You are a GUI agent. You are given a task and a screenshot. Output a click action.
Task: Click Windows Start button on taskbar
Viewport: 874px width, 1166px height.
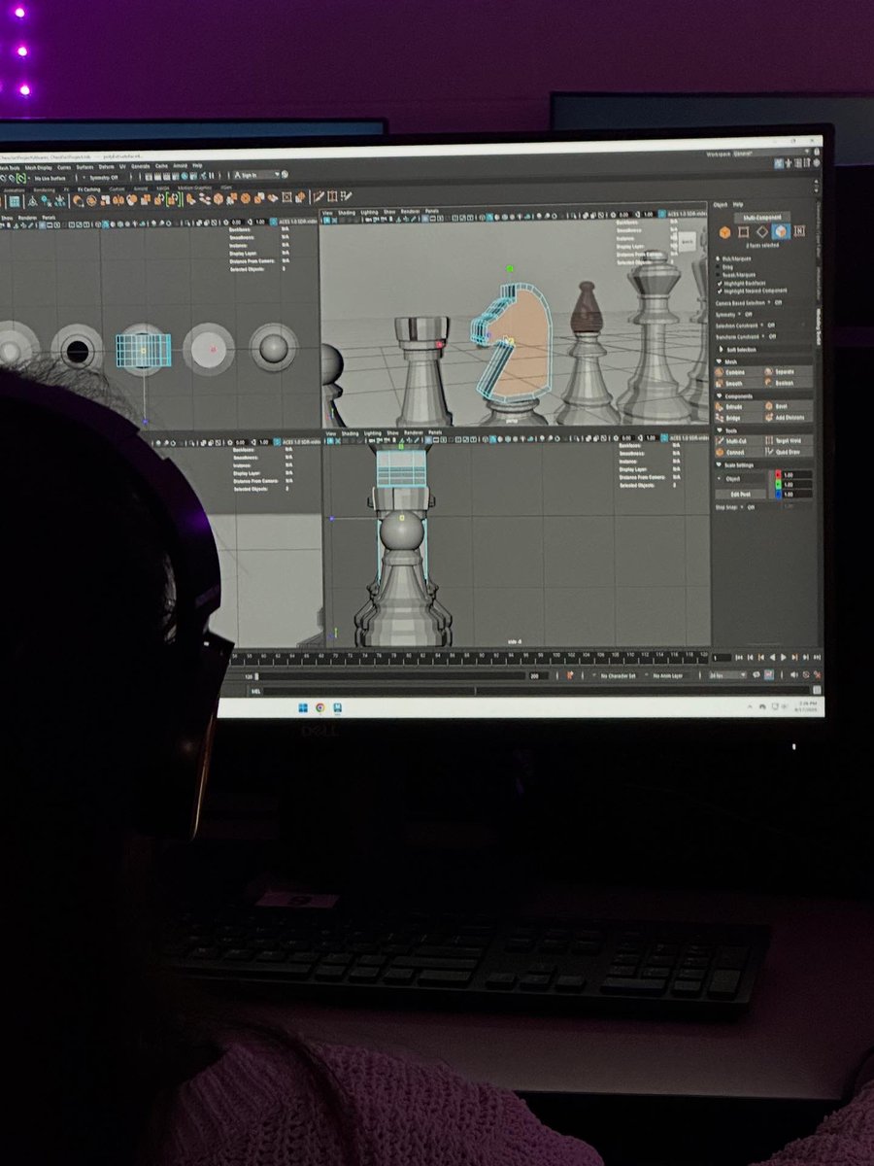(303, 707)
